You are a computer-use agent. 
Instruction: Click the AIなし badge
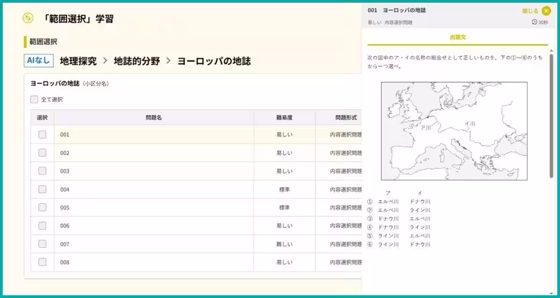pyautogui.click(x=39, y=60)
